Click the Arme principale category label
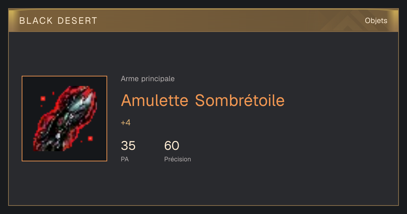The height and width of the screenshot is (214, 407). (x=148, y=79)
